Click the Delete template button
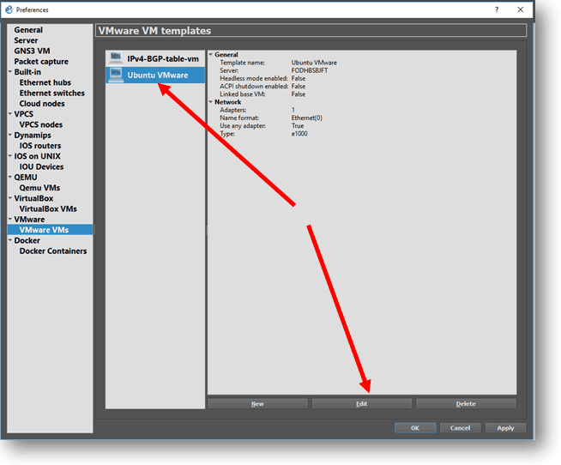The image size is (561, 465). pyautogui.click(x=466, y=404)
